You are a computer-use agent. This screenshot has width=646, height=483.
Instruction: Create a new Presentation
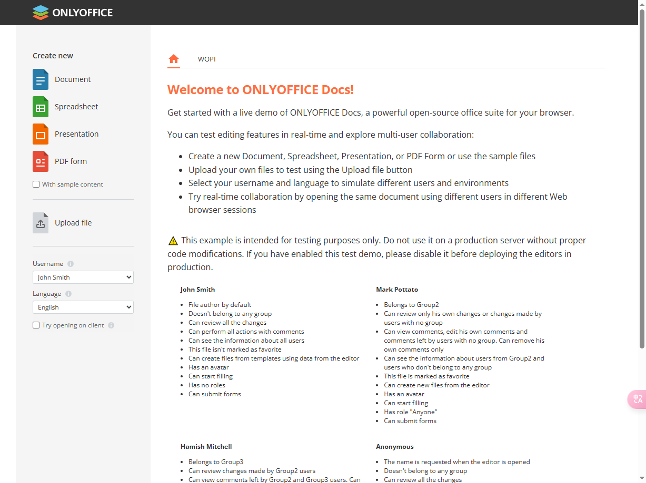(x=76, y=133)
